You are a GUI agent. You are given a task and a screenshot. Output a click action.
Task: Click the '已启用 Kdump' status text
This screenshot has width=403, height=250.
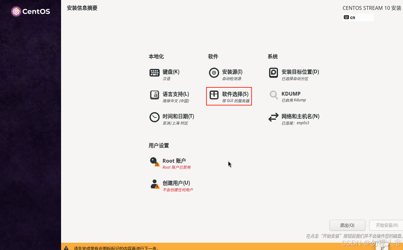[294, 100]
